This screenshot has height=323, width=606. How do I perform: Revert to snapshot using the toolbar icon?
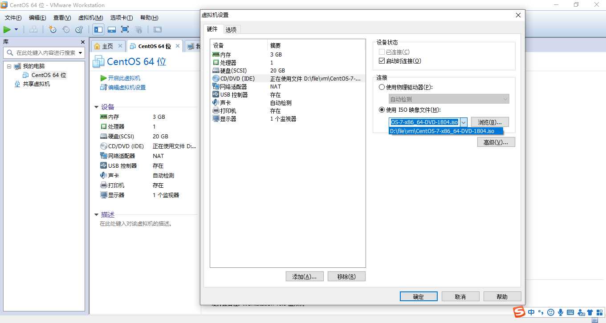tap(66, 29)
